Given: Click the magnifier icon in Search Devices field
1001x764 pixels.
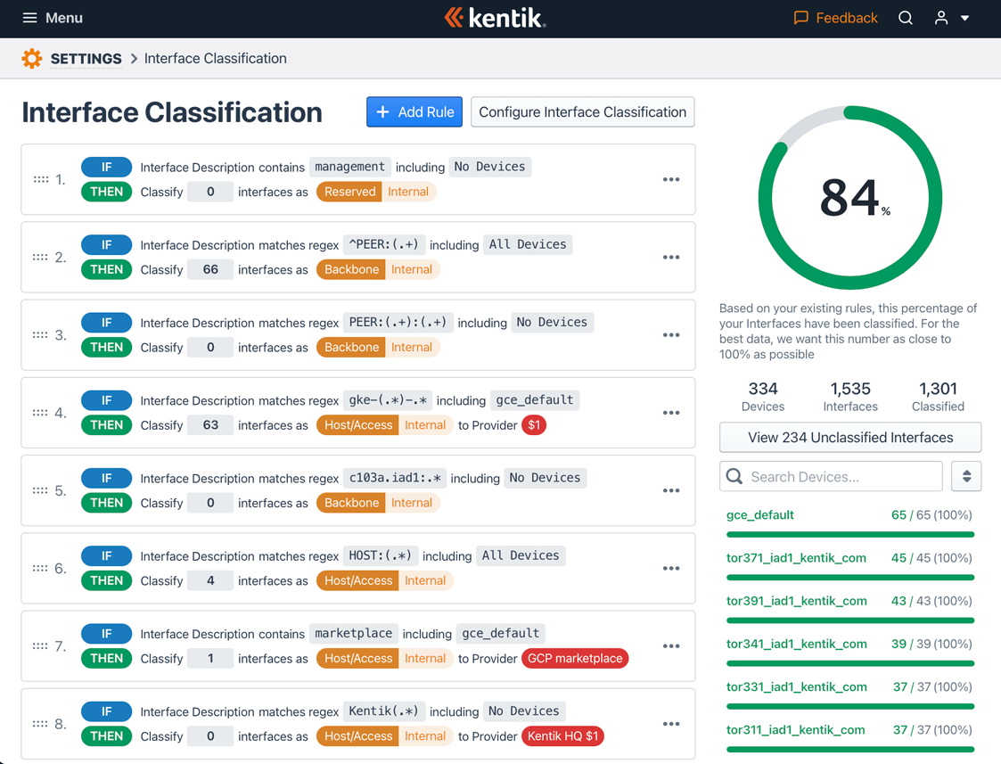Looking at the screenshot, I should click(734, 476).
